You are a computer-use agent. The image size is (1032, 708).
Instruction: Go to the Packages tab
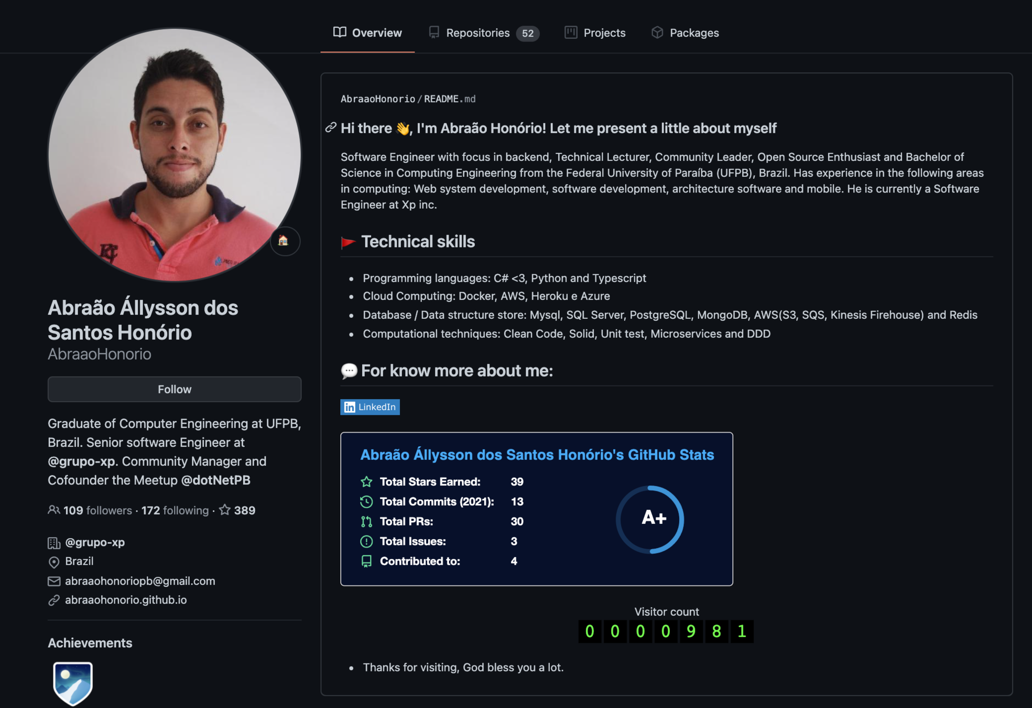(685, 33)
